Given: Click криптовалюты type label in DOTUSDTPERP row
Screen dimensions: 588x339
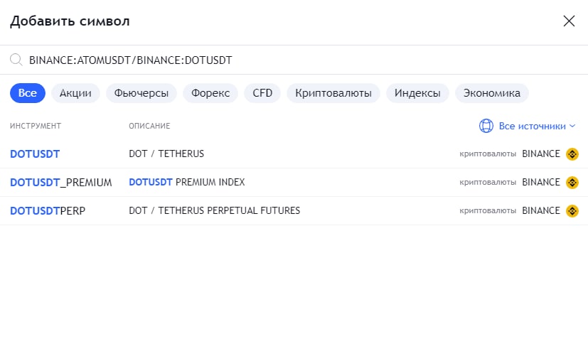Looking at the screenshot, I should click(488, 211).
